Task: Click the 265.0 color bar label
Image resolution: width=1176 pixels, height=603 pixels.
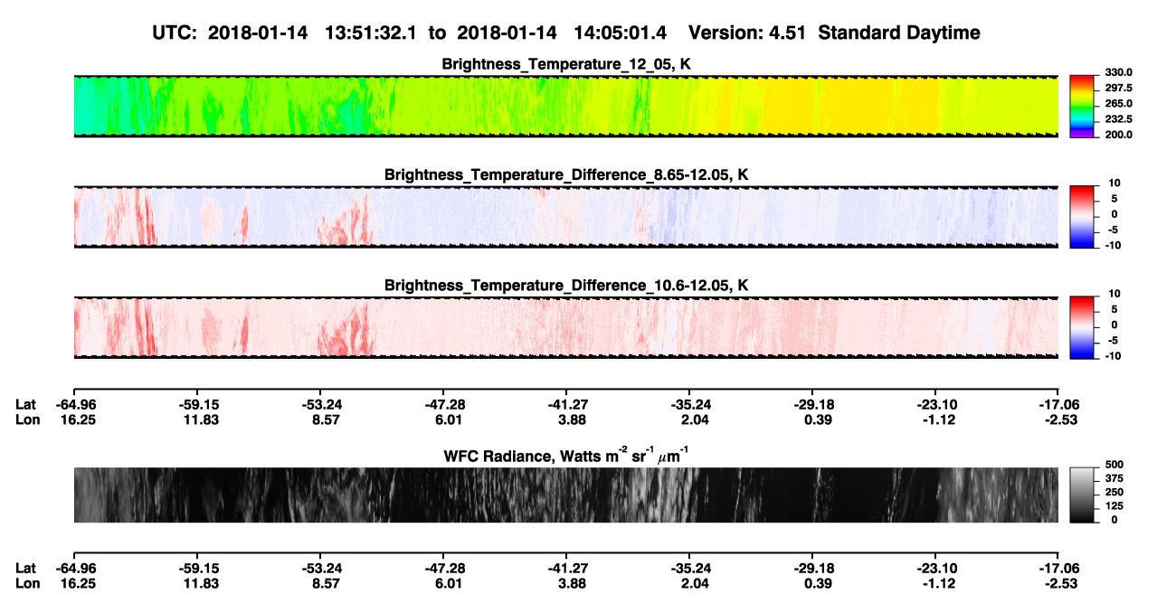Action: click(1119, 103)
